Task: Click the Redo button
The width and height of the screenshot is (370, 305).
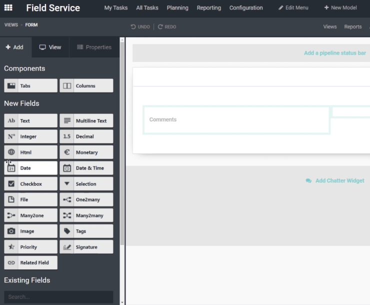Action: [x=167, y=26]
